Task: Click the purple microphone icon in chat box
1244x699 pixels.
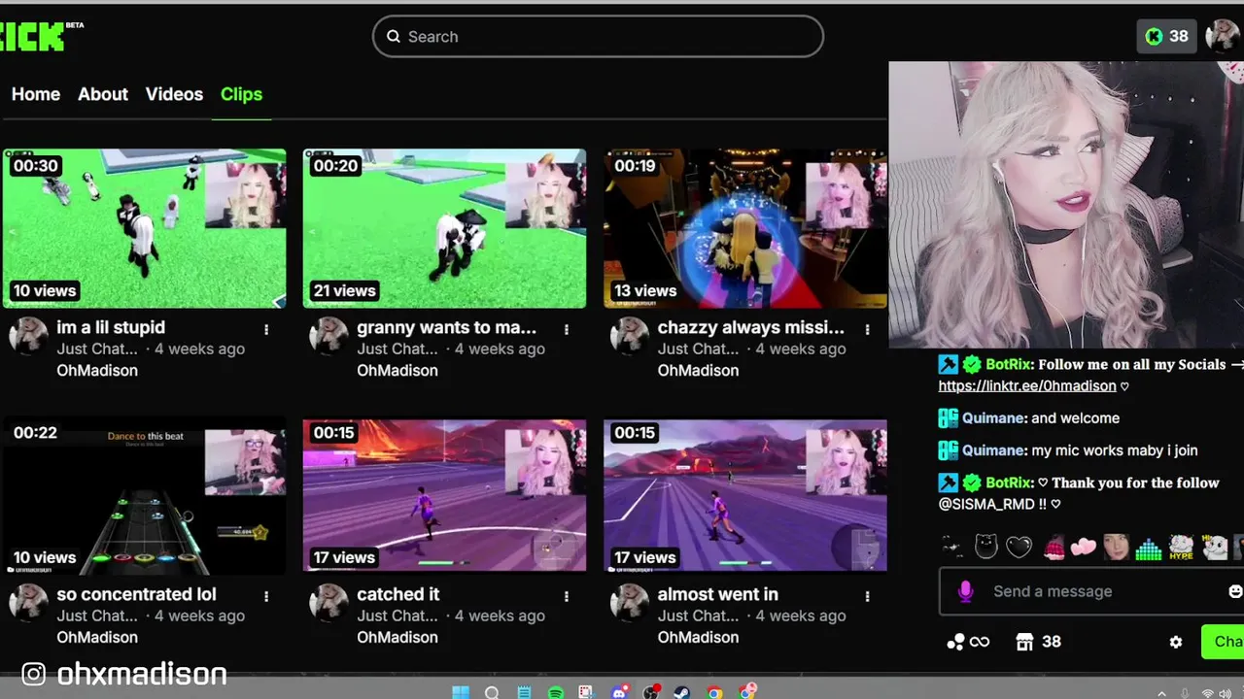Action: pos(965,591)
